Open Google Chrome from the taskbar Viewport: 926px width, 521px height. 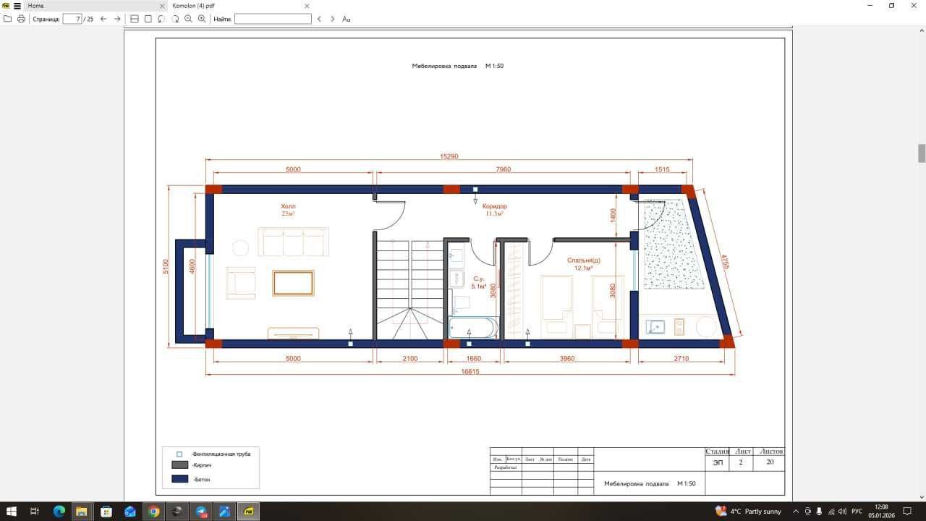coord(153,512)
